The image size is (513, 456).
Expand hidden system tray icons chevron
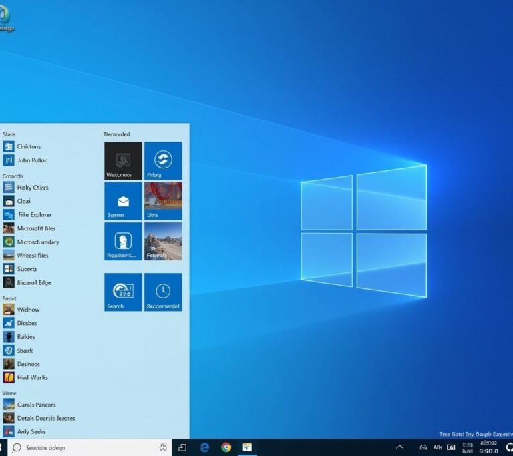(400, 447)
